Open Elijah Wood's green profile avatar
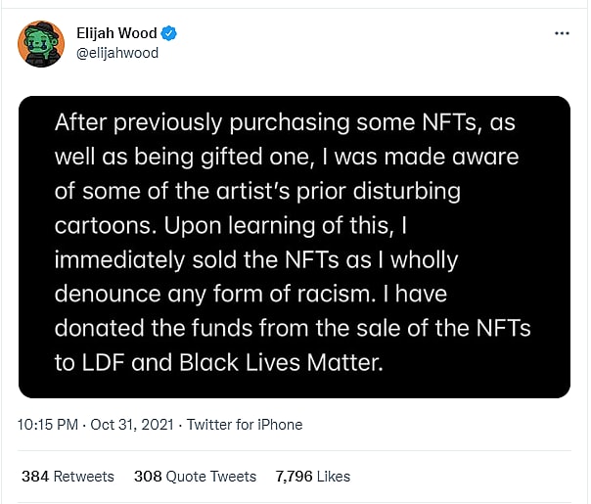 pos(41,44)
